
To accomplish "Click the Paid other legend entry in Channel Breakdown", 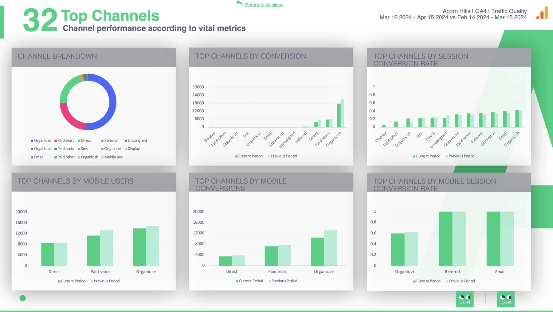I will (65, 157).
